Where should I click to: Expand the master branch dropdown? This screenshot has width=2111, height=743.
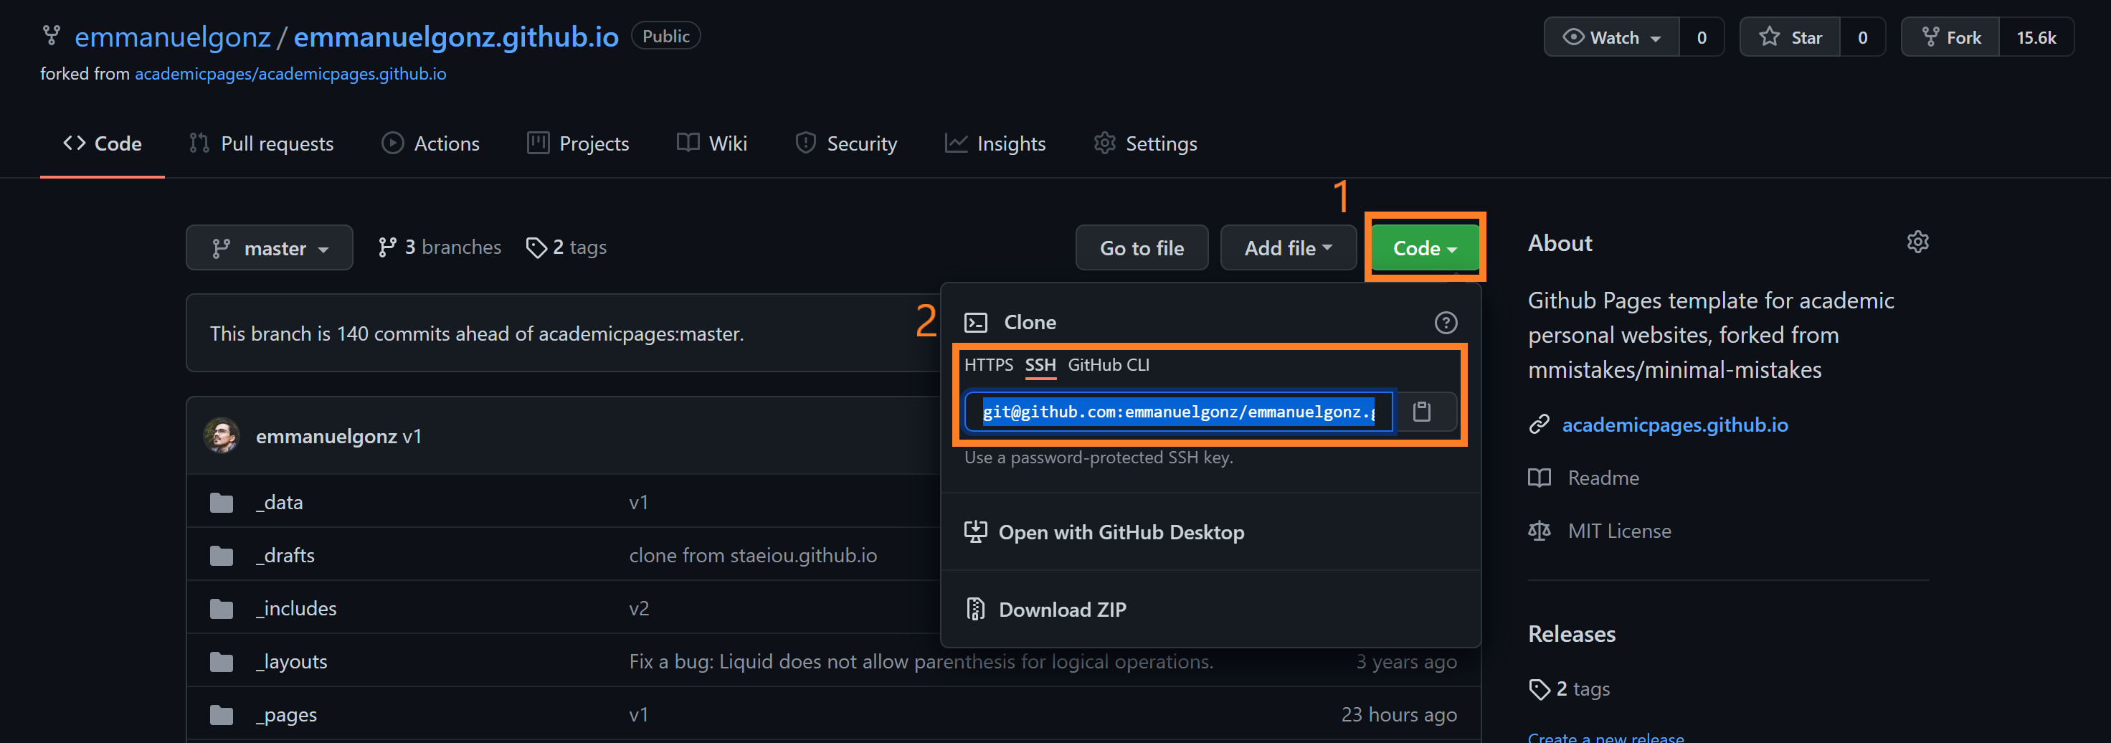click(x=269, y=247)
